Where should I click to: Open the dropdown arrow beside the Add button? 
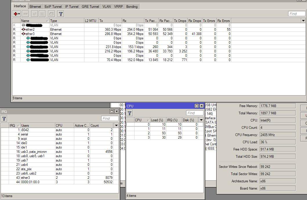pyautogui.click(x=19, y=14)
